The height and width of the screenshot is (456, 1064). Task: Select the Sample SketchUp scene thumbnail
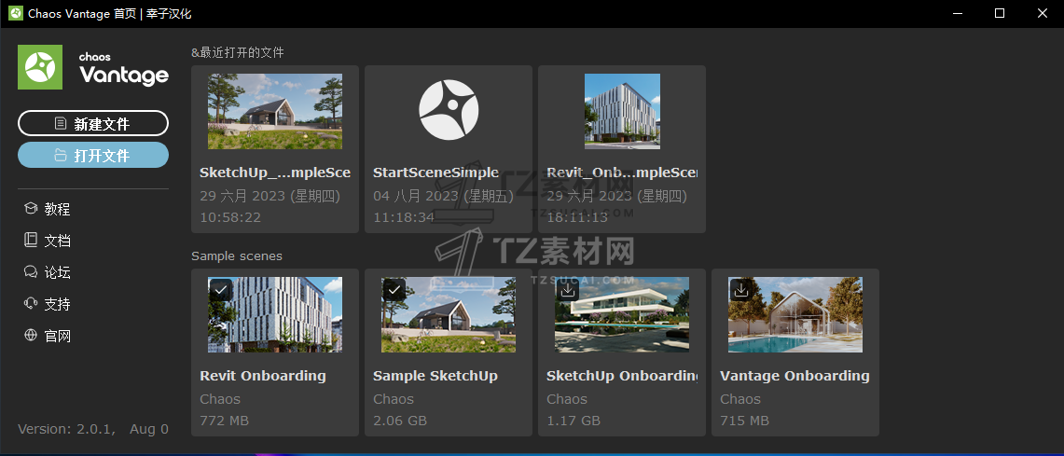tap(449, 314)
